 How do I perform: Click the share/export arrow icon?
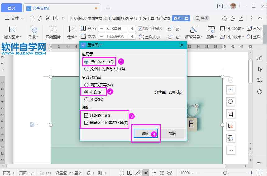coord(241,18)
